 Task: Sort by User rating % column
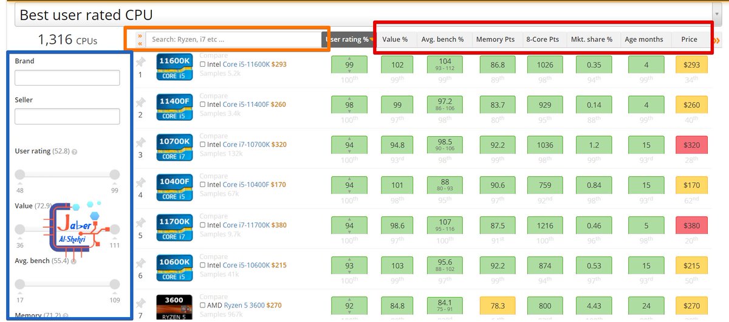click(349, 39)
